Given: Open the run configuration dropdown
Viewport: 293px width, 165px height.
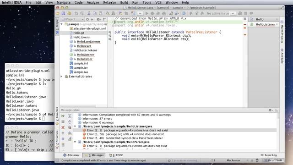Looking at the screenshot, I should (x=140, y=13).
